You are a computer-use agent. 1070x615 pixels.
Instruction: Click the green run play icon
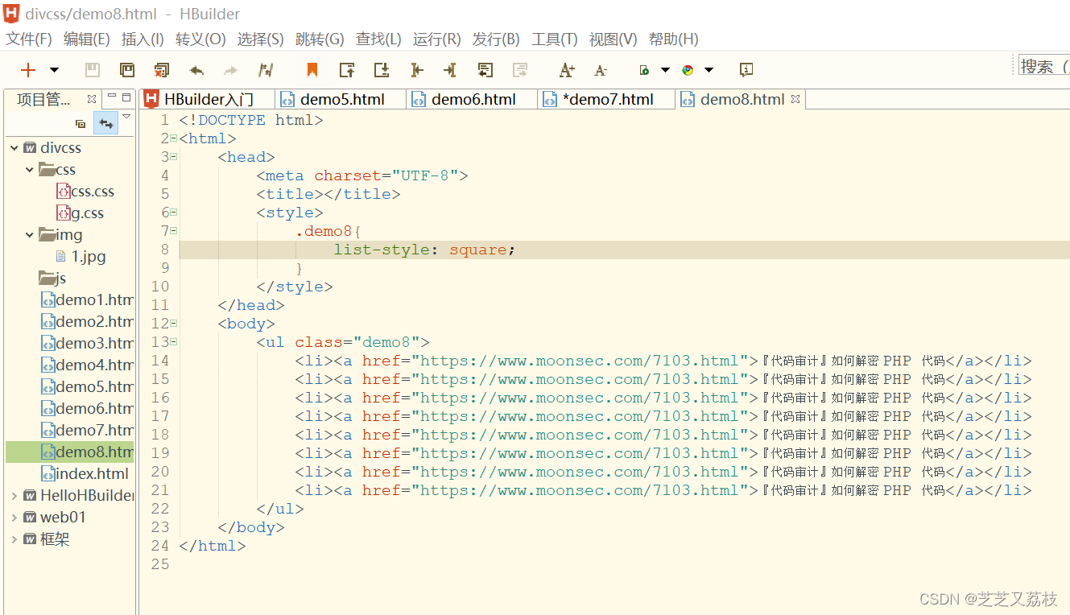644,70
